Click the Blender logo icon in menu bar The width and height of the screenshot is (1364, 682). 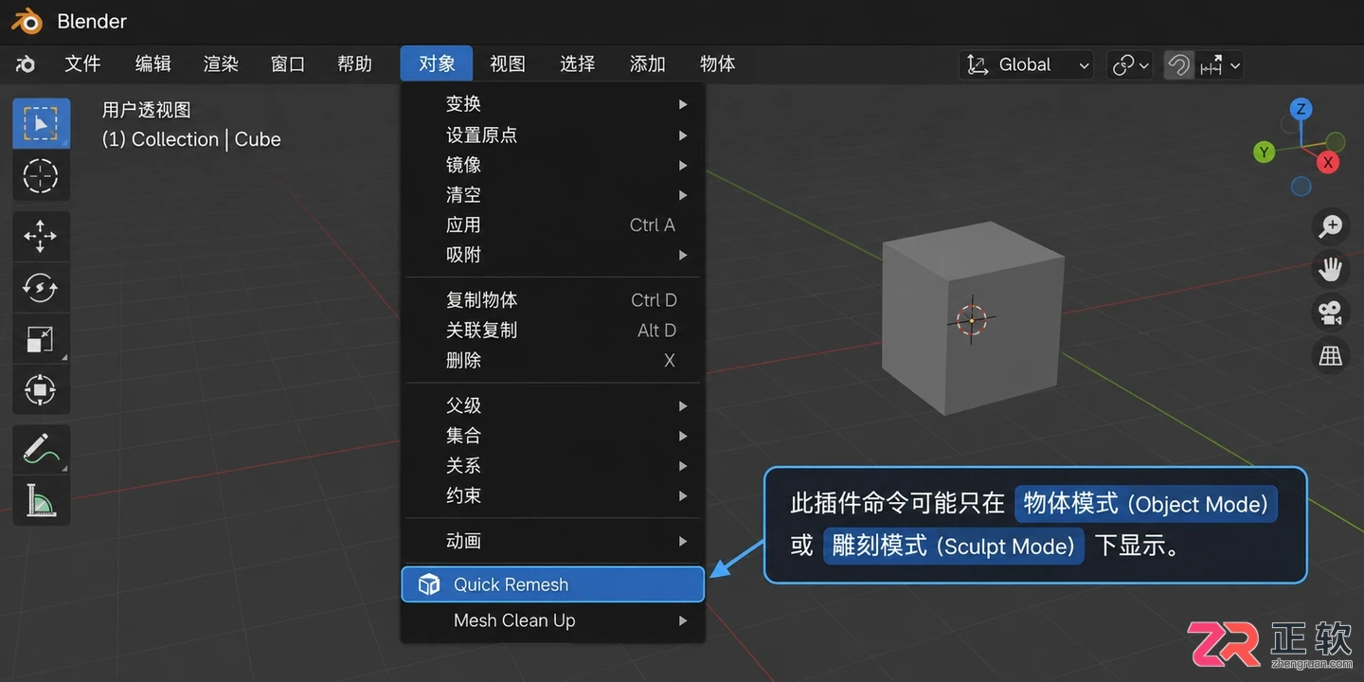[26, 64]
